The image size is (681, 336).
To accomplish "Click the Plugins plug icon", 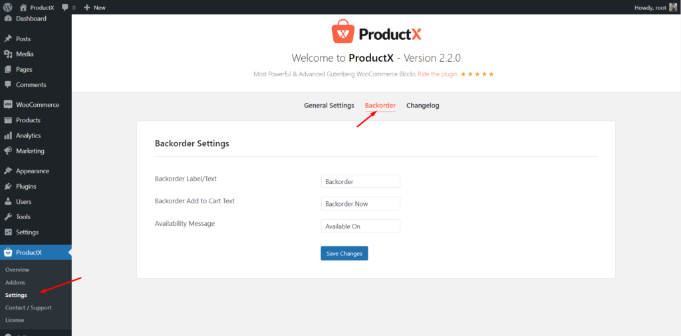I will pos(8,187).
